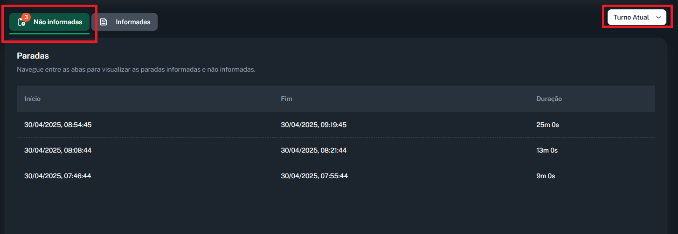Click the red badge showing 3
Image resolution: width=678 pixels, height=234 pixels.
point(26,17)
